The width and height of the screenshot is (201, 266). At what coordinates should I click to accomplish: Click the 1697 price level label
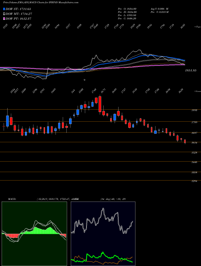194,133
